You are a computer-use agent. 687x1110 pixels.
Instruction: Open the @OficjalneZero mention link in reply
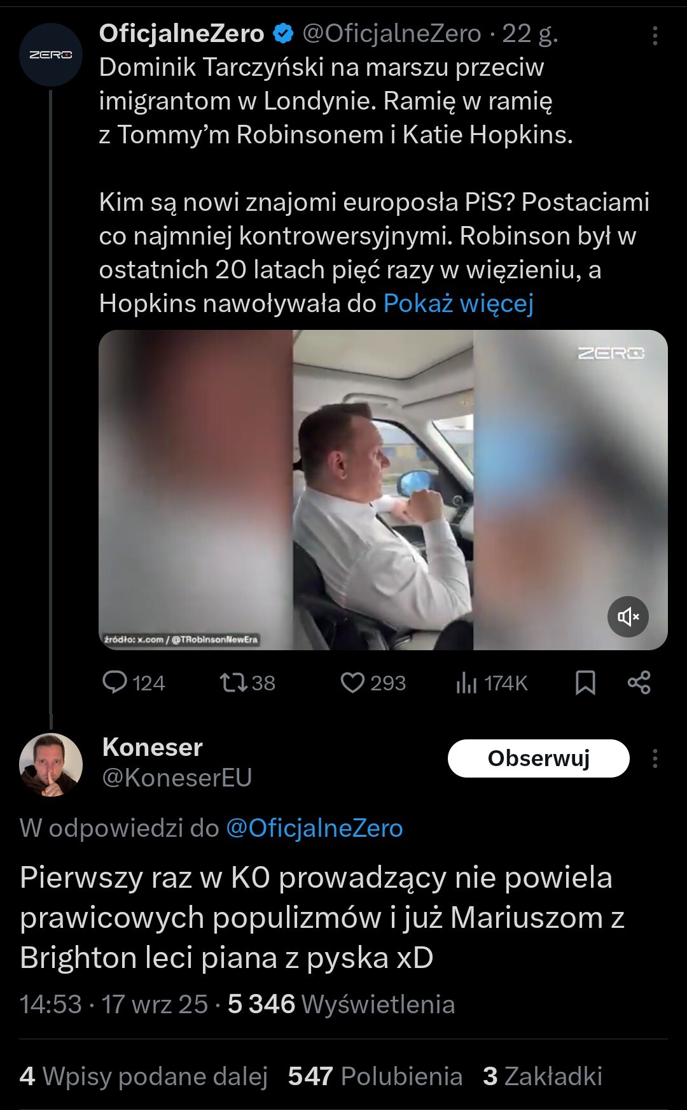[x=314, y=828]
